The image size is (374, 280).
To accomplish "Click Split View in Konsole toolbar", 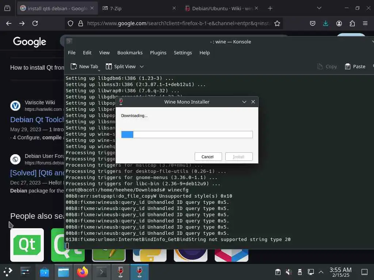I will click(121, 67).
